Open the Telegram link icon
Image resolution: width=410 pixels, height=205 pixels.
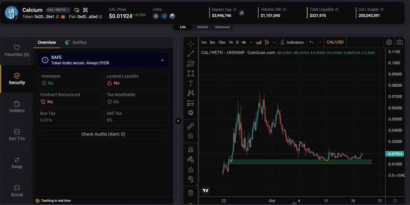(164, 16)
